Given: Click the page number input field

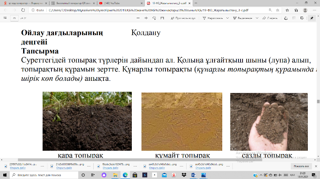Looking at the screenshot, I should [14, 18].
